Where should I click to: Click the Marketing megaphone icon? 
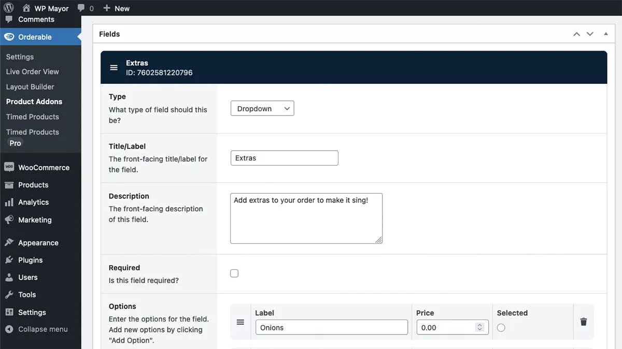click(x=9, y=220)
